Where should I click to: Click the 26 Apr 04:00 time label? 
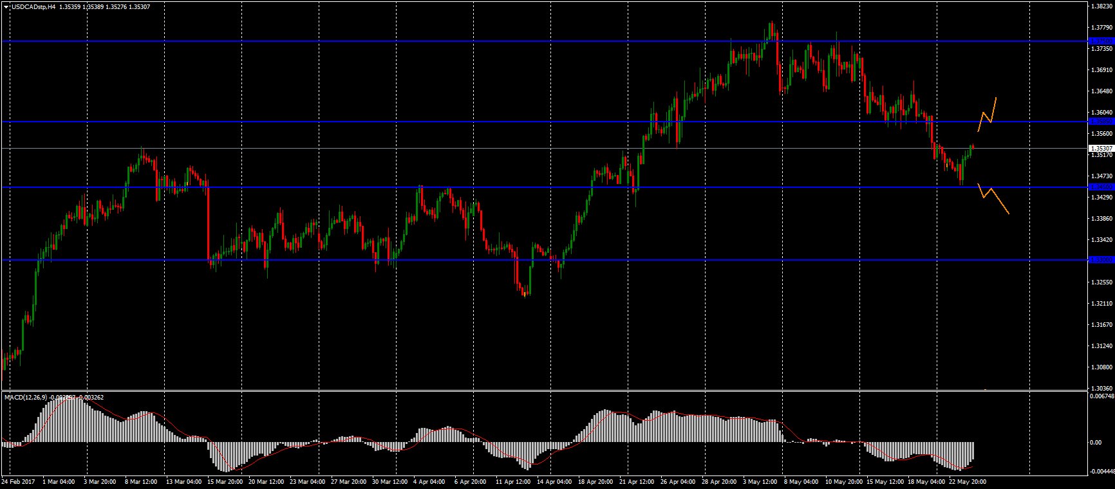[x=678, y=481]
